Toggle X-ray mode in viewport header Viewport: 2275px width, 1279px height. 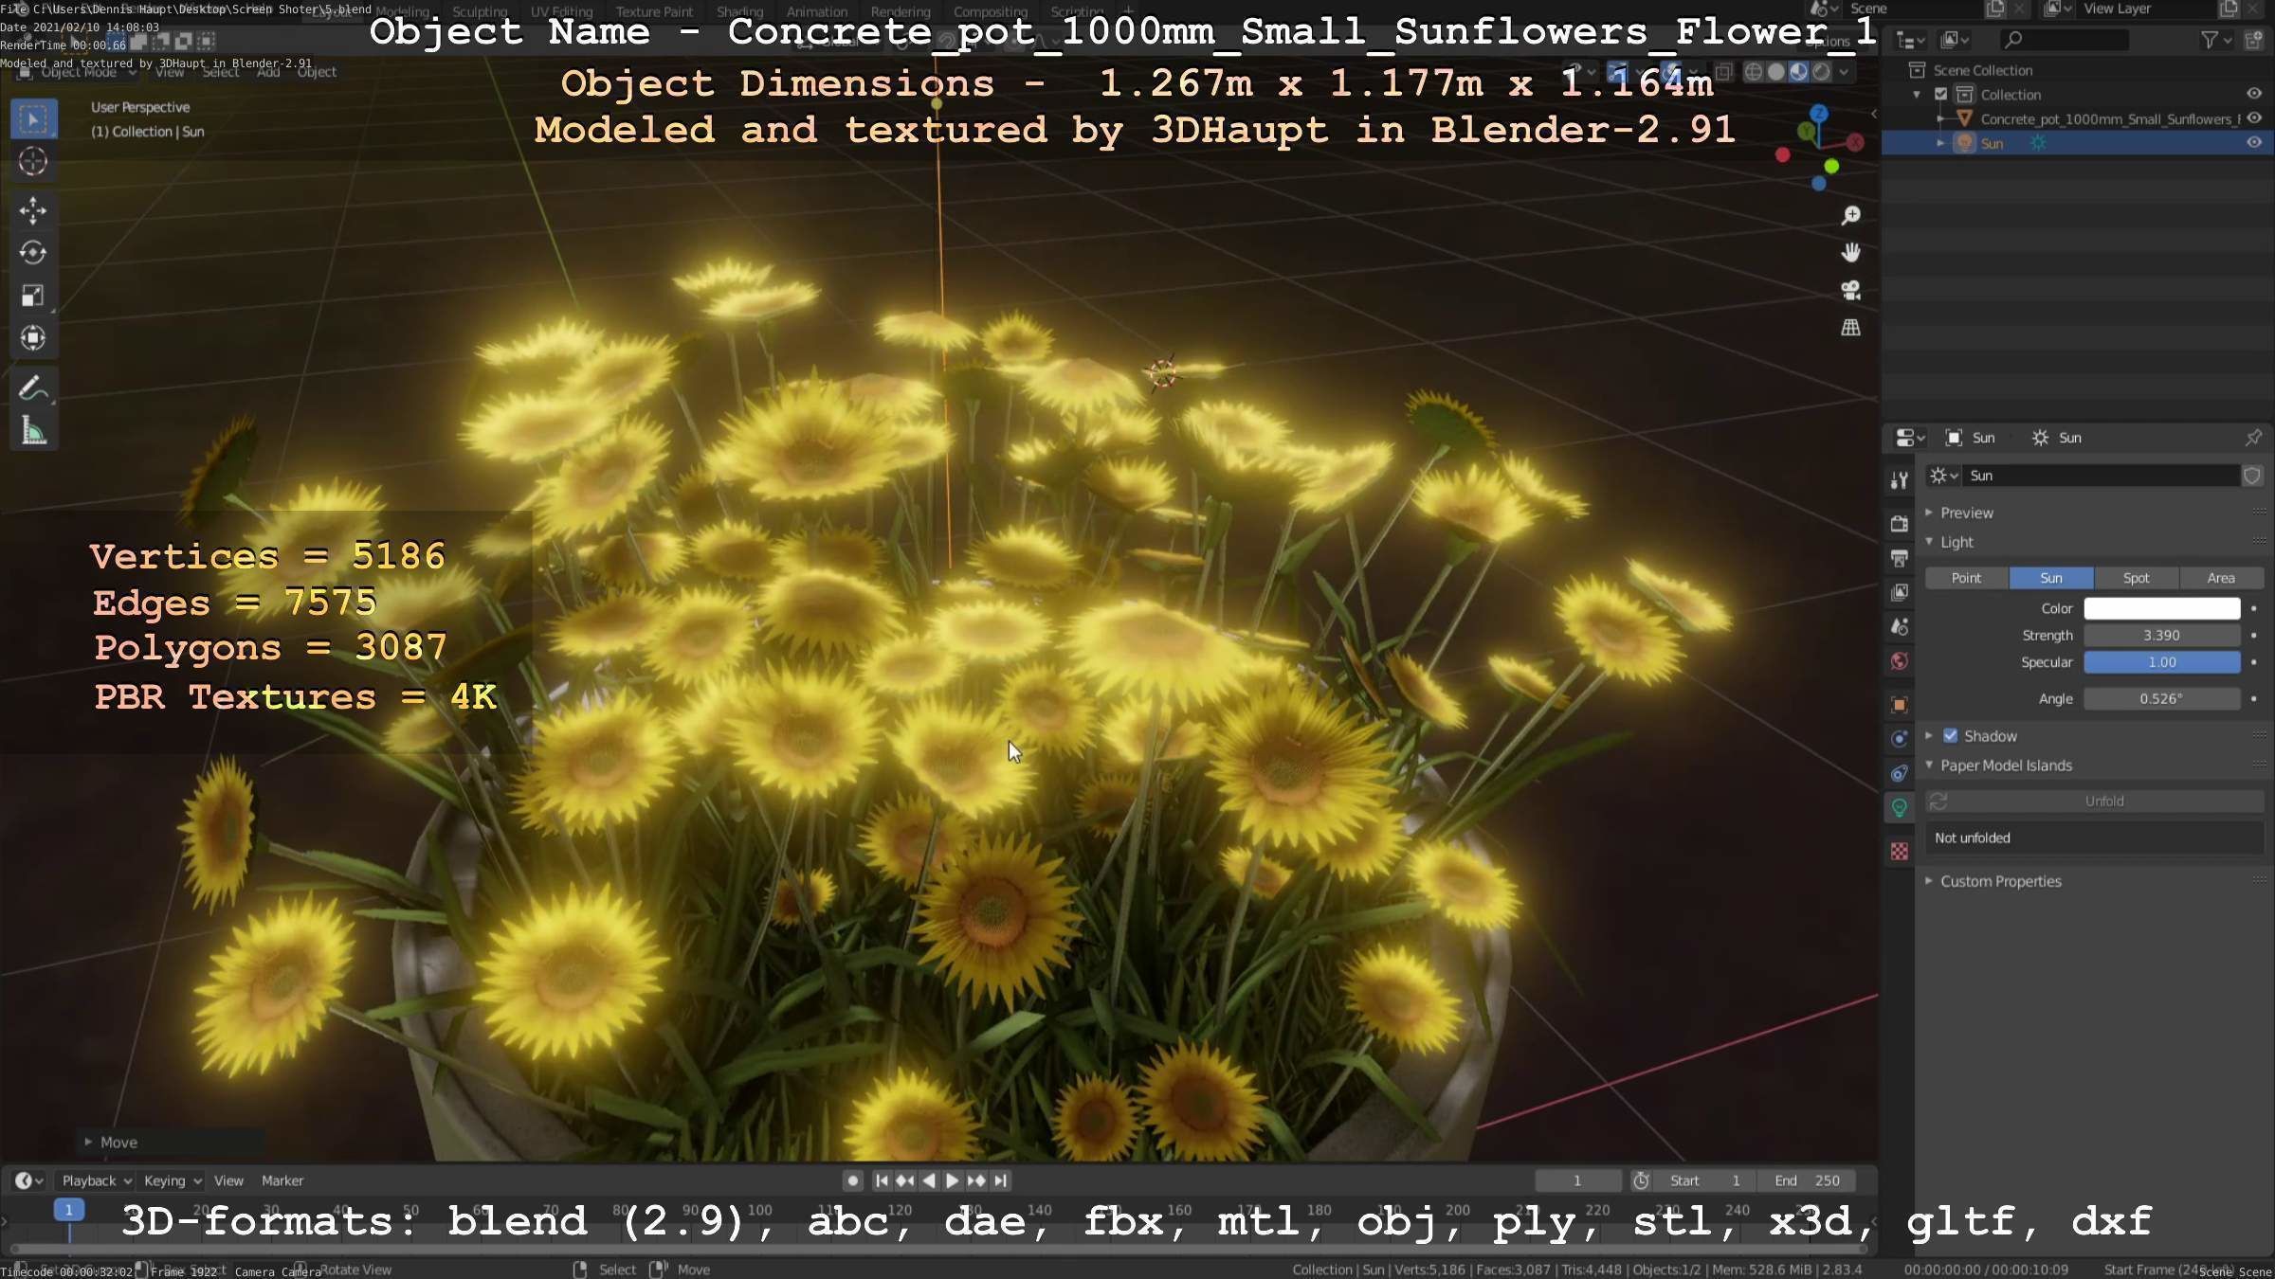(1724, 72)
